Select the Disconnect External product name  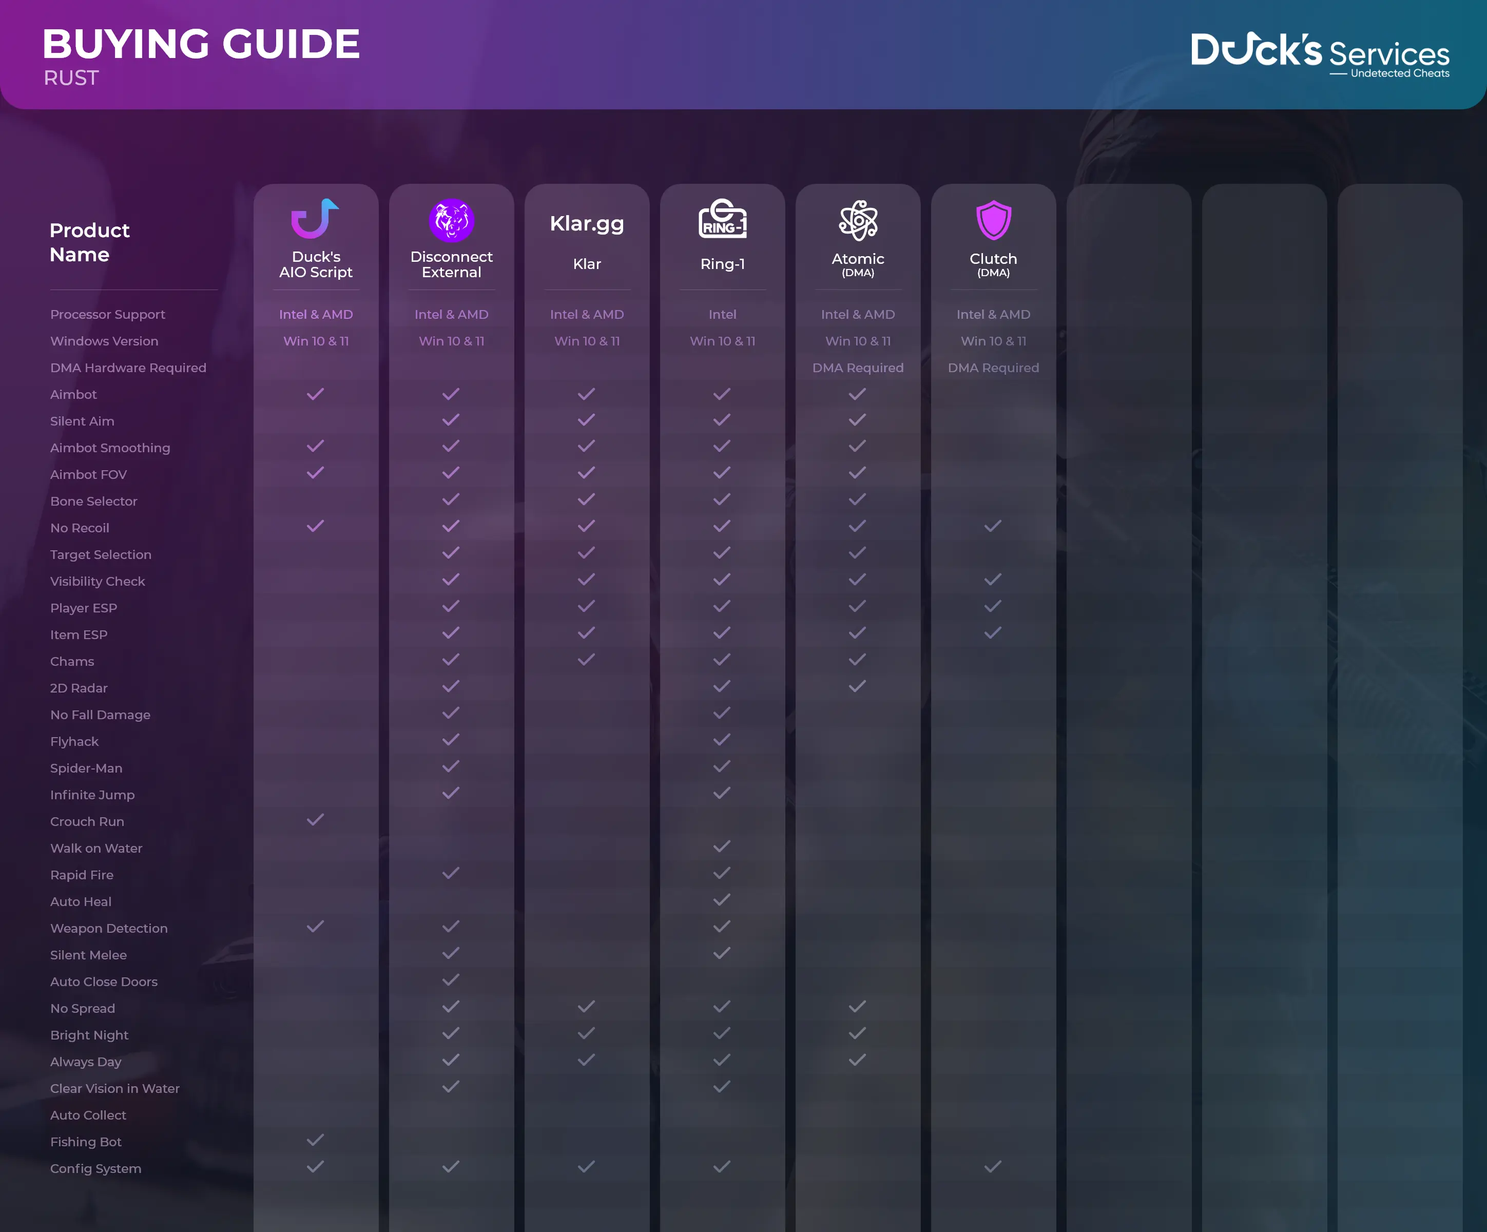point(452,265)
